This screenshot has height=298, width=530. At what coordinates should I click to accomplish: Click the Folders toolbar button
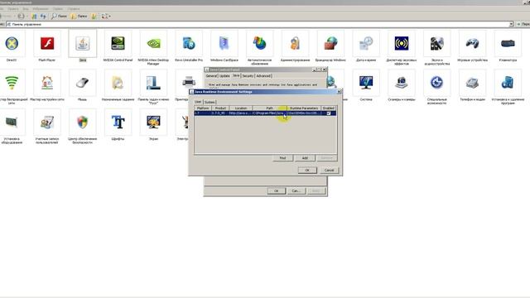79,16
